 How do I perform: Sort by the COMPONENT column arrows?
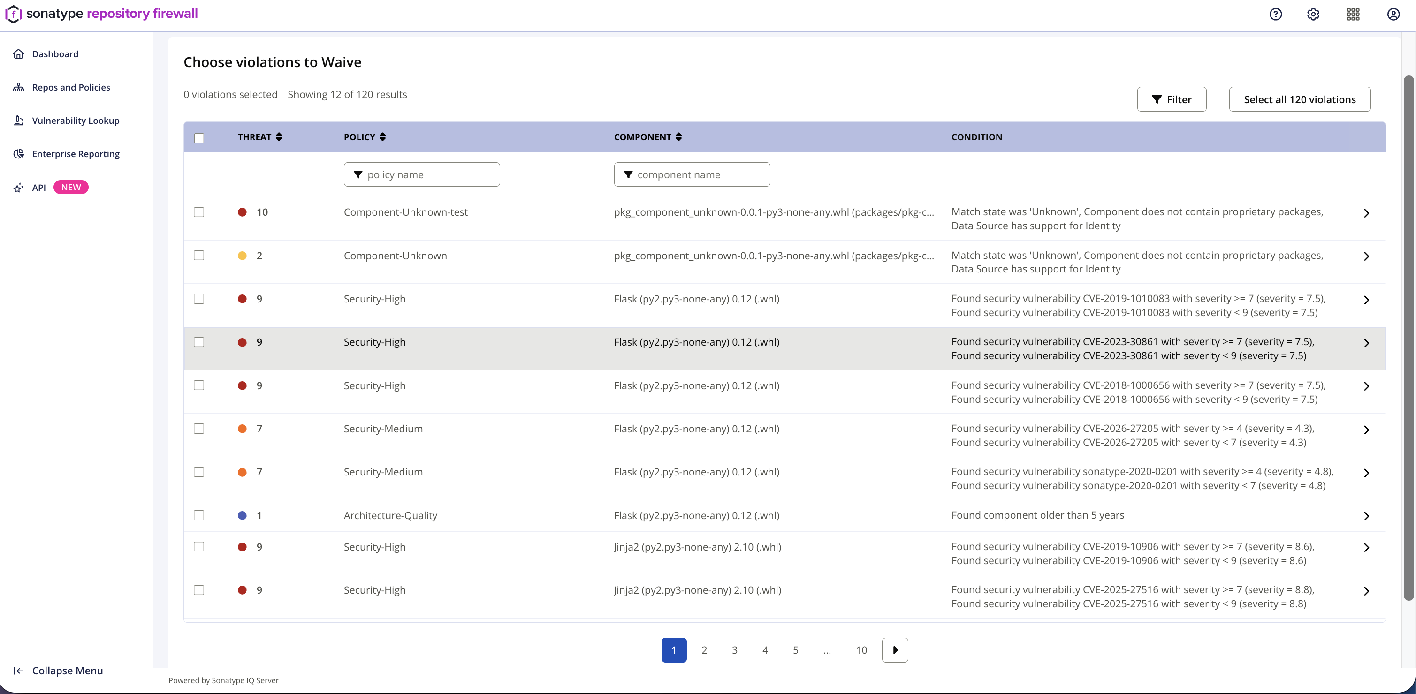coord(678,137)
